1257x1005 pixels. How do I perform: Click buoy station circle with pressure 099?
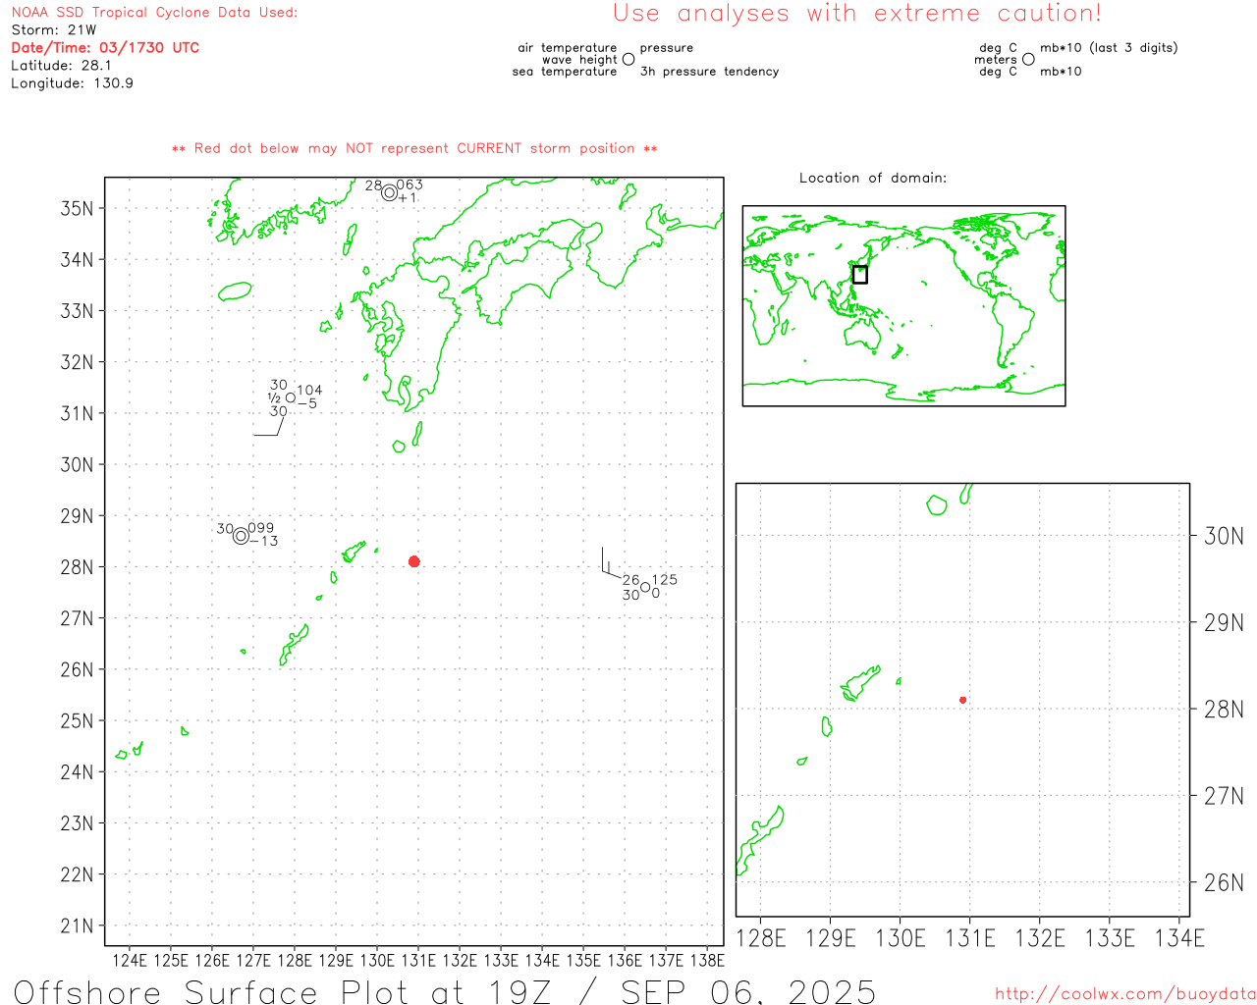(x=242, y=536)
